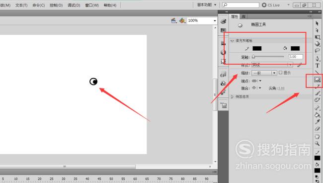The width and height of the screenshot is (323, 183).
Task: Select the Bone tool
Action: [317, 108]
